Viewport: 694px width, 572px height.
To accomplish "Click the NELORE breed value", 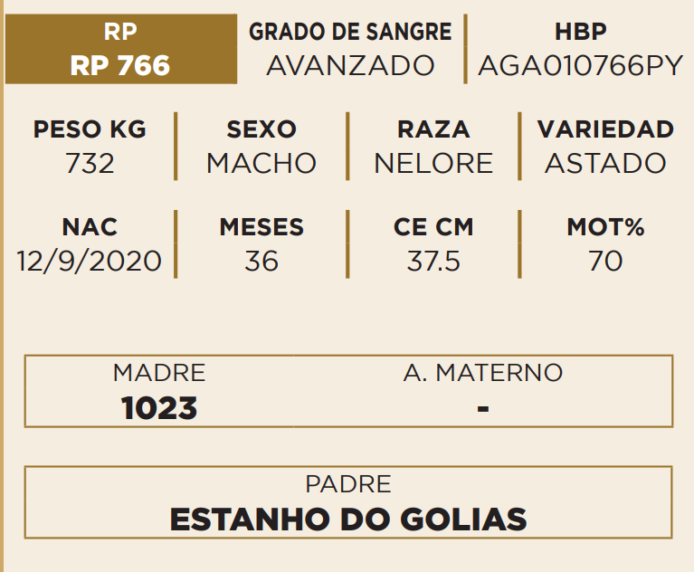I will click(x=433, y=164).
